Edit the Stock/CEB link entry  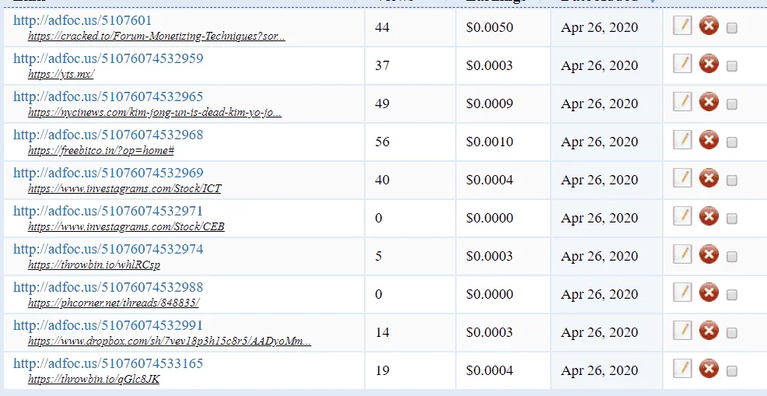point(682,216)
